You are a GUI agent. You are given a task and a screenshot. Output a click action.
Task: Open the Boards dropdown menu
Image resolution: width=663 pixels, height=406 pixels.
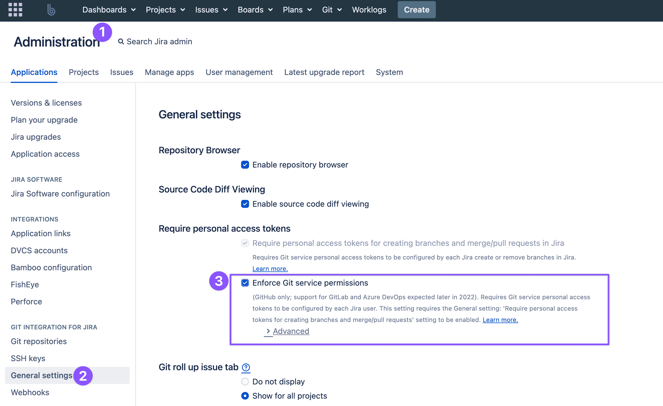click(255, 10)
